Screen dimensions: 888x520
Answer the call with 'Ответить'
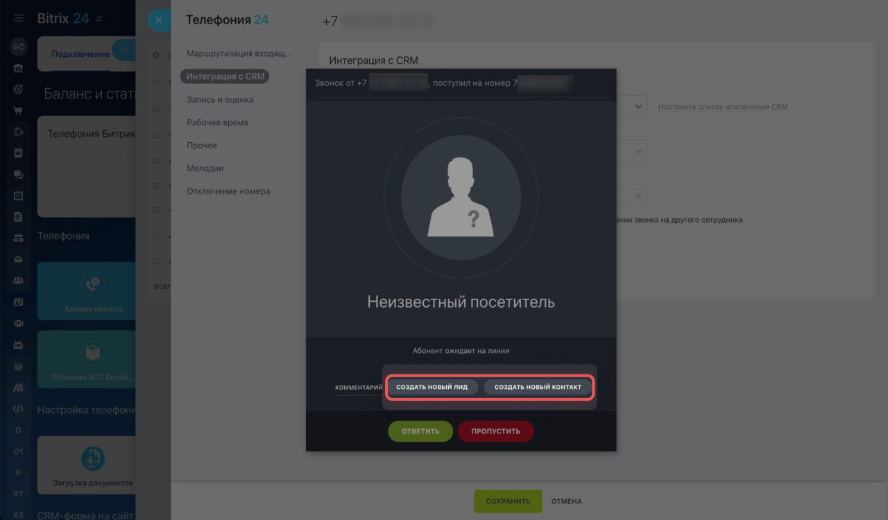[420, 431]
